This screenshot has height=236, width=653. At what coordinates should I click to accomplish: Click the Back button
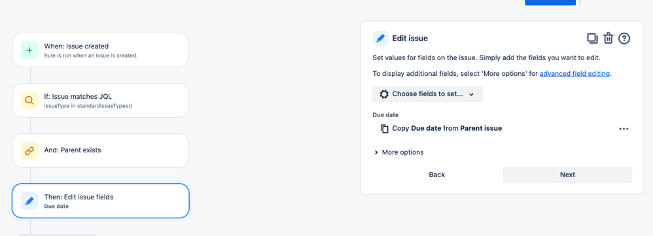pos(437,175)
